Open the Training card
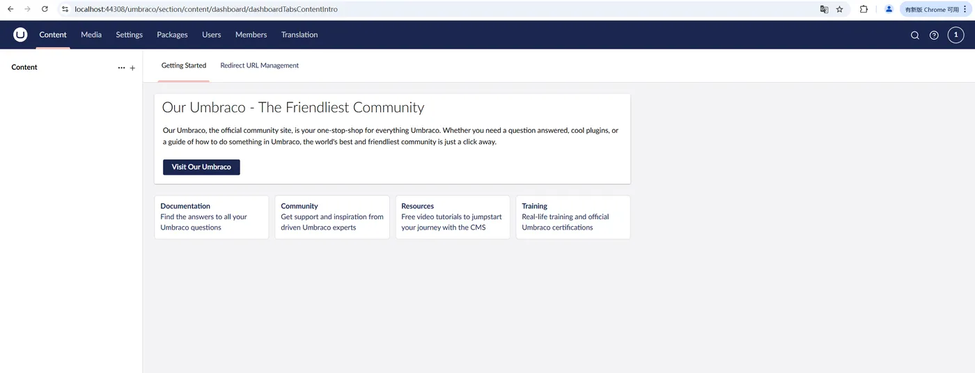Screen dimensions: 975x373 pyautogui.click(x=573, y=217)
